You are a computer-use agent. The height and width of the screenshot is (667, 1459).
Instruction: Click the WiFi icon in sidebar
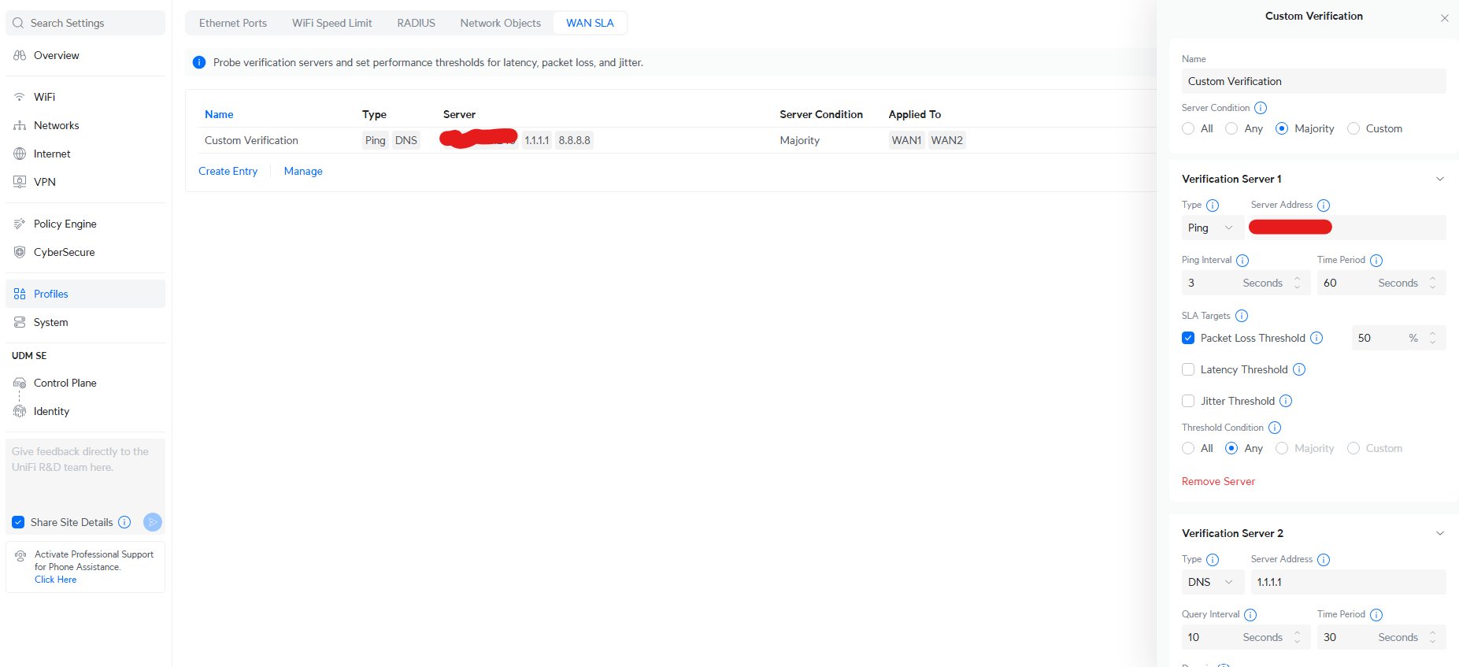click(x=20, y=97)
